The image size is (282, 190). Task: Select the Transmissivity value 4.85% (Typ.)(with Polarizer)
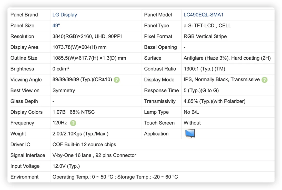[x=214, y=101]
